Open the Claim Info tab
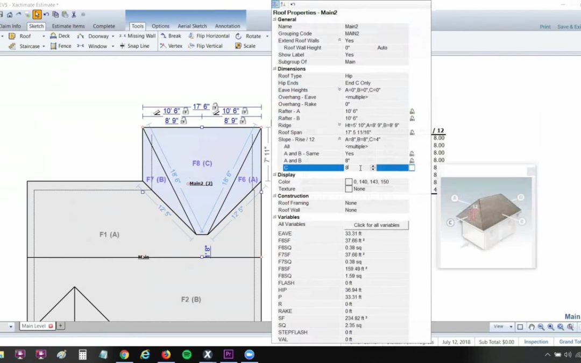This screenshot has width=581, height=363. (x=10, y=26)
